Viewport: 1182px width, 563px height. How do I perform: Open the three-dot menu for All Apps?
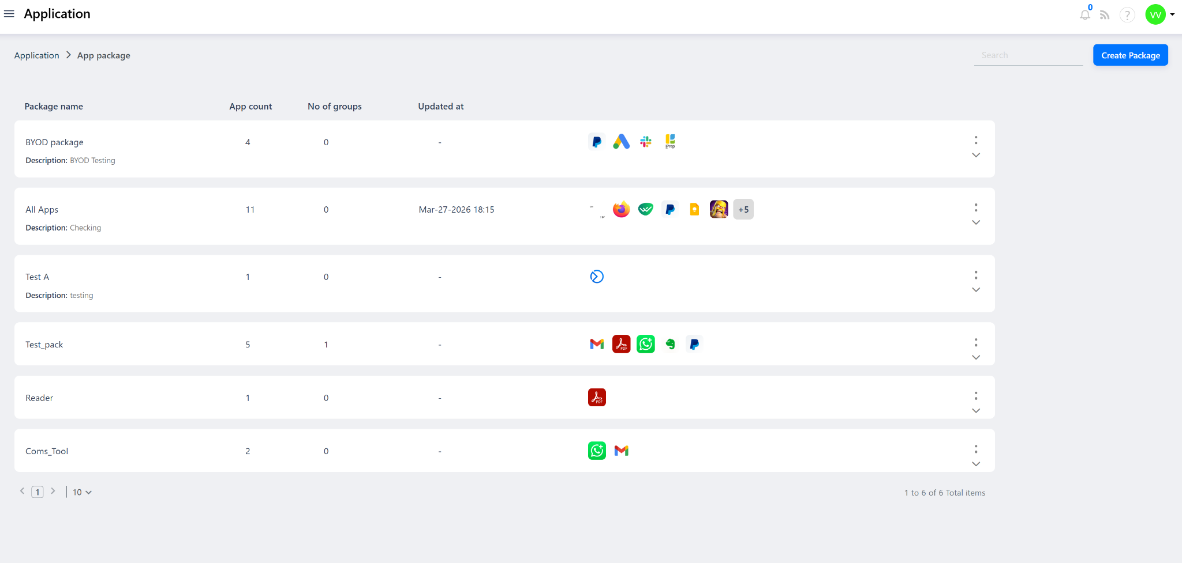pos(976,207)
